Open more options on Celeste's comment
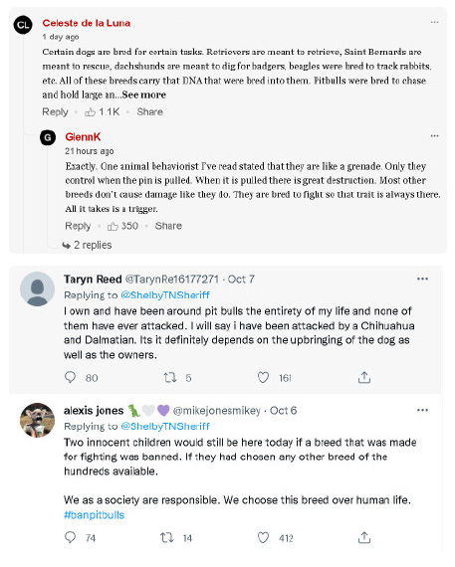The height and width of the screenshot is (567, 455). tap(434, 23)
